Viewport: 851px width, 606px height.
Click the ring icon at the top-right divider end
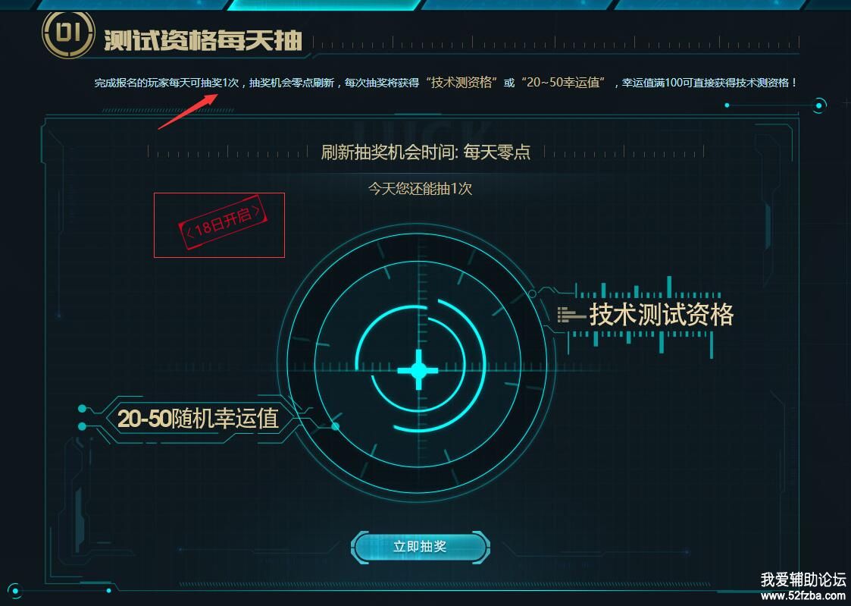click(819, 105)
